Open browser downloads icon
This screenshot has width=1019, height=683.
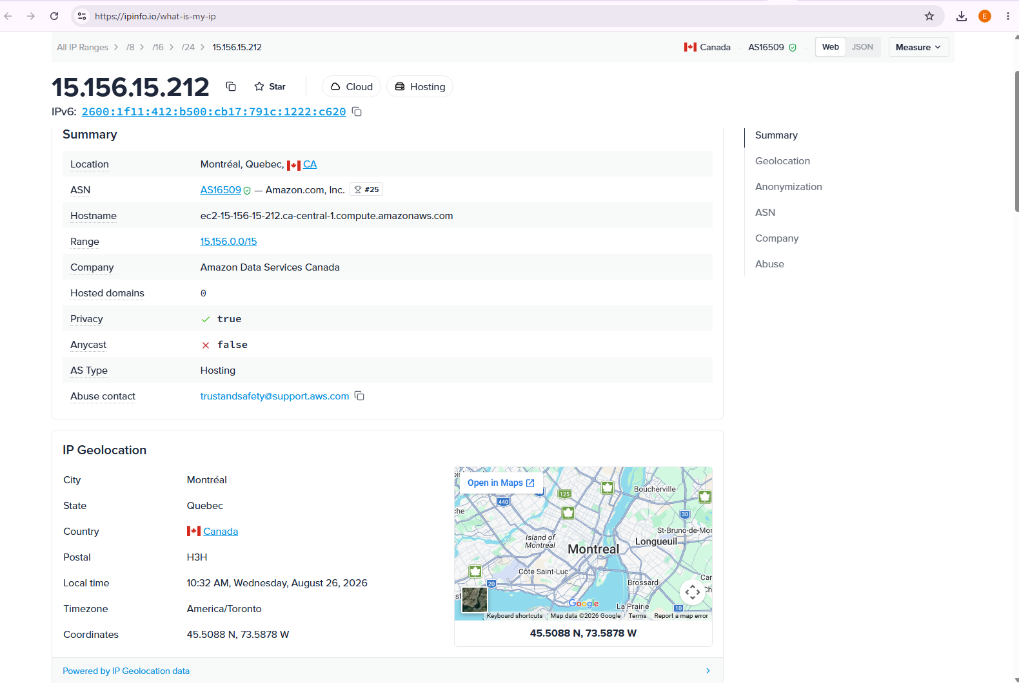[962, 16]
